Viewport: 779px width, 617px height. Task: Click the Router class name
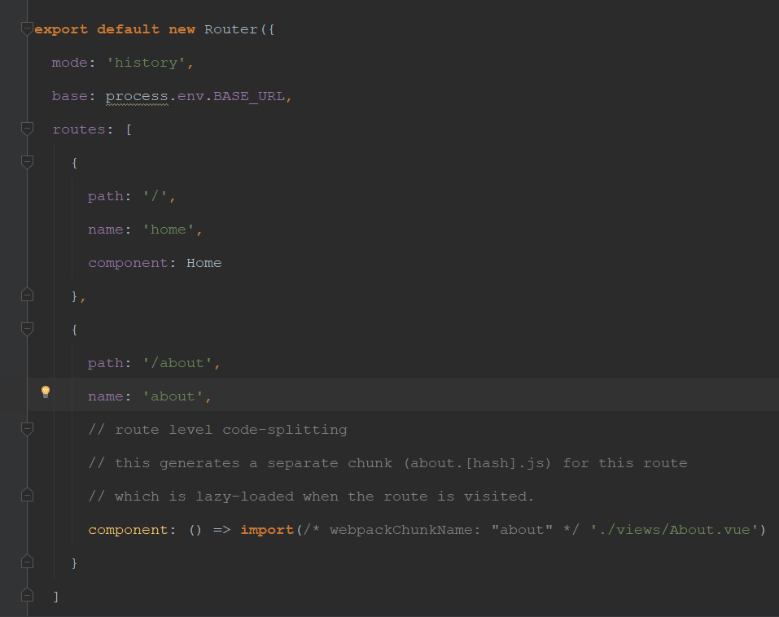pos(230,29)
